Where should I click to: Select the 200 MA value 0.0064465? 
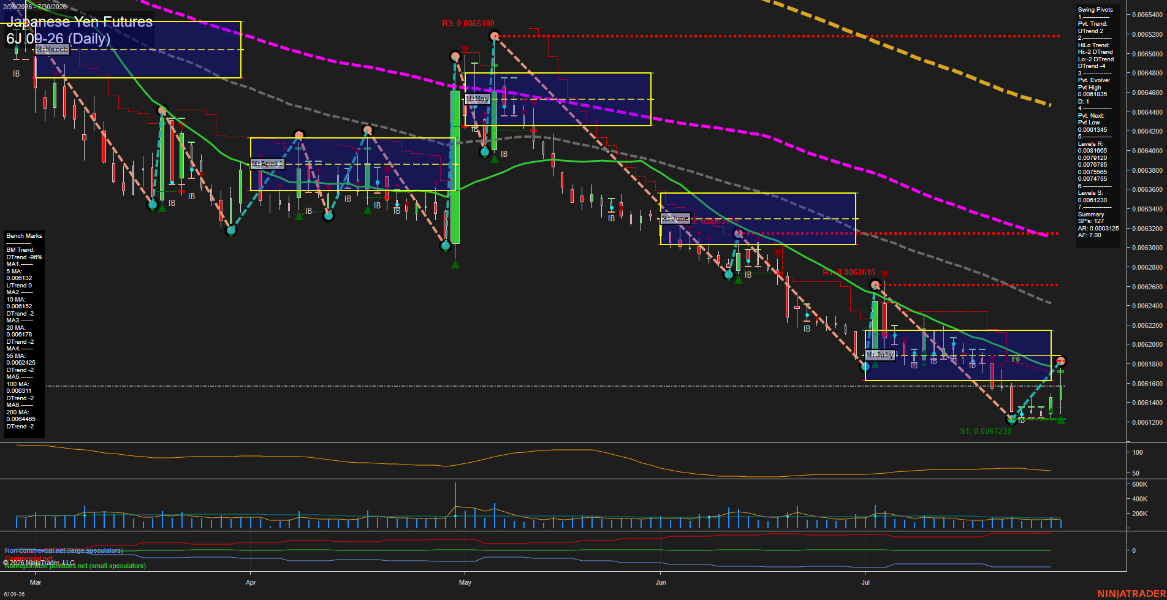click(x=21, y=419)
